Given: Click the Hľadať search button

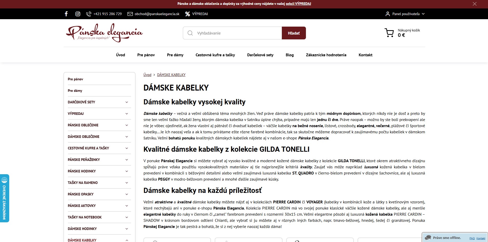Looking at the screenshot, I should coord(294,33).
